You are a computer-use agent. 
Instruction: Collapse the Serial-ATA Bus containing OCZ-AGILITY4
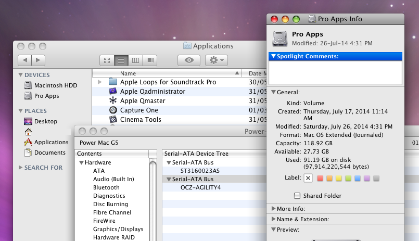pos(169,179)
